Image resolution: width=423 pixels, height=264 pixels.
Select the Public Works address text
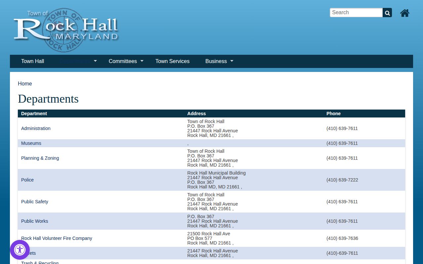[x=212, y=221]
